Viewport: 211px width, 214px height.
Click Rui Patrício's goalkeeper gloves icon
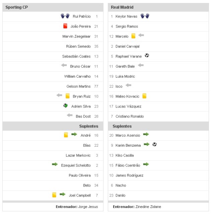click(x=65, y=16)
